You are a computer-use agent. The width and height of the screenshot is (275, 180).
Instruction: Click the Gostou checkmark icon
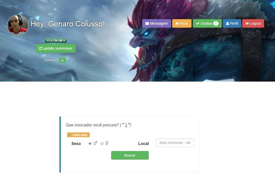(198, 23)
